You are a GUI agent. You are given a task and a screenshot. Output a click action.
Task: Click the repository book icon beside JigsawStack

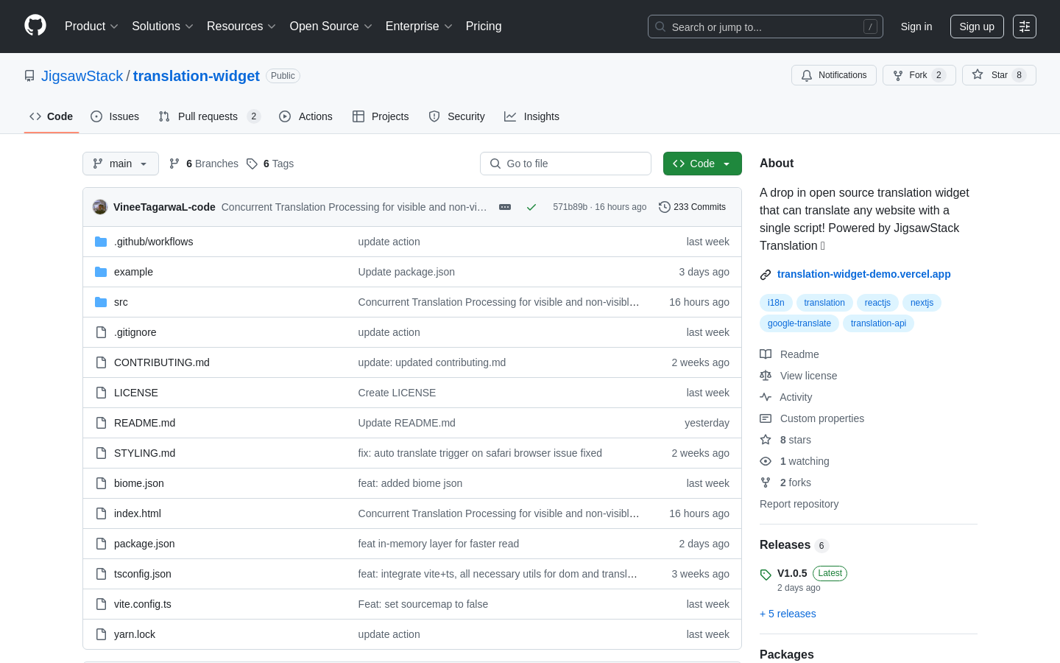pyautogui.click(x=29, y=76)
